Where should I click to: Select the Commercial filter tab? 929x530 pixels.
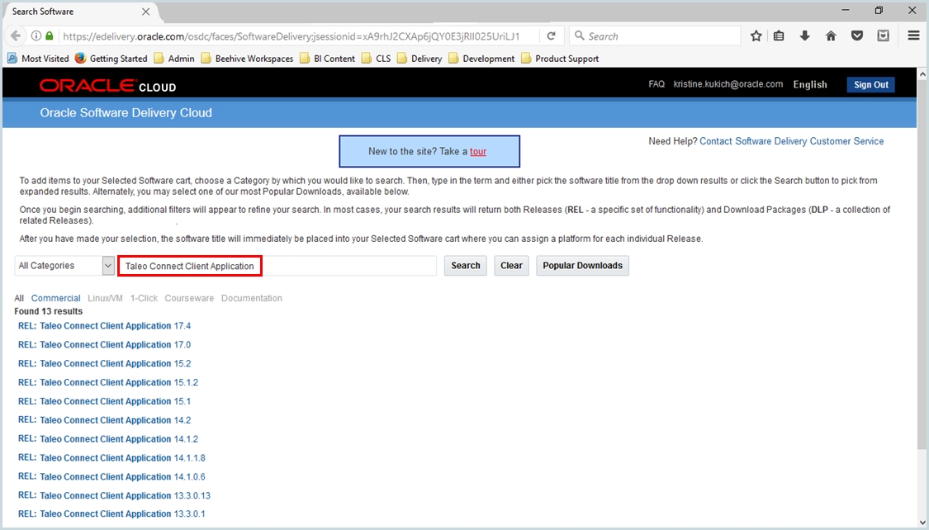click(55, 298)
